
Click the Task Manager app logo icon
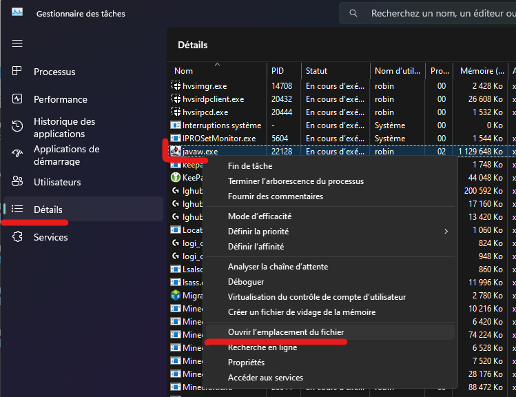click(17, 12)
